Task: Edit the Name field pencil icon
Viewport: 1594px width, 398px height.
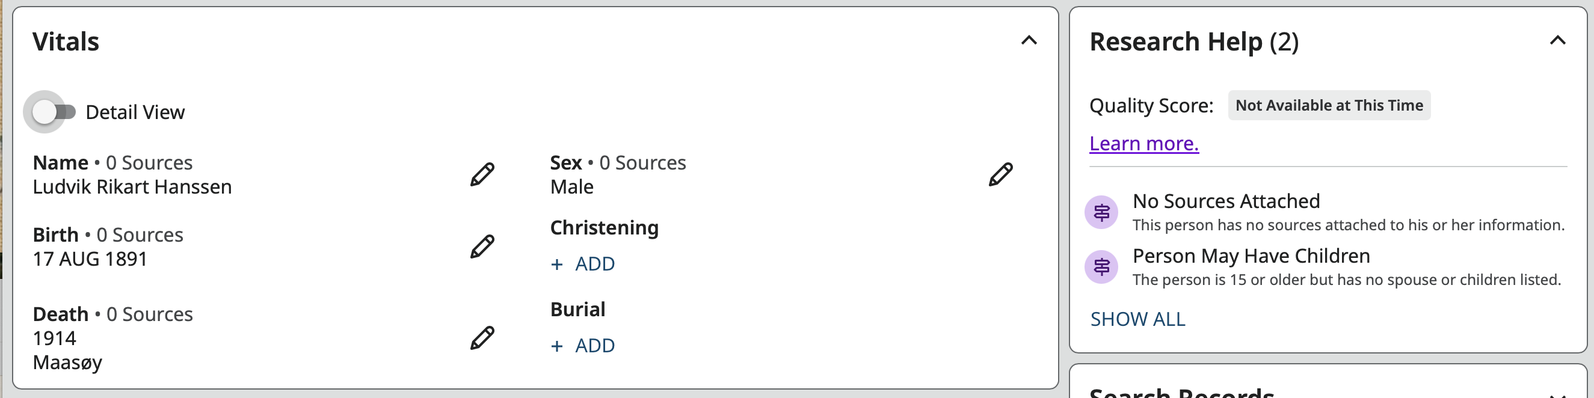Action: 482,174
